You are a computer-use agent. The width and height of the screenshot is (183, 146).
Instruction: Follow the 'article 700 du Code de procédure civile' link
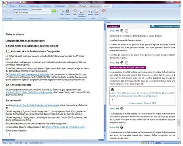pyautogui.click(x=65, y=127)
